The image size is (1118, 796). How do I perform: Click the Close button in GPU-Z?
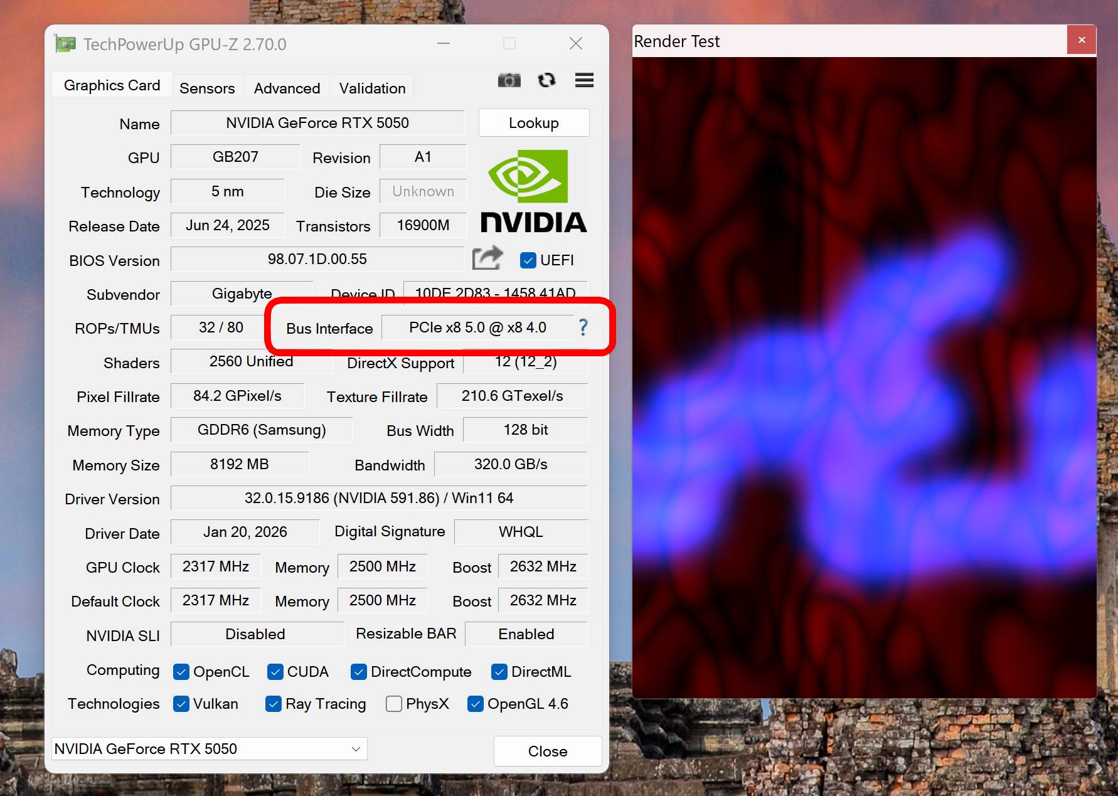pyautogui.click(x=548, y=751)
